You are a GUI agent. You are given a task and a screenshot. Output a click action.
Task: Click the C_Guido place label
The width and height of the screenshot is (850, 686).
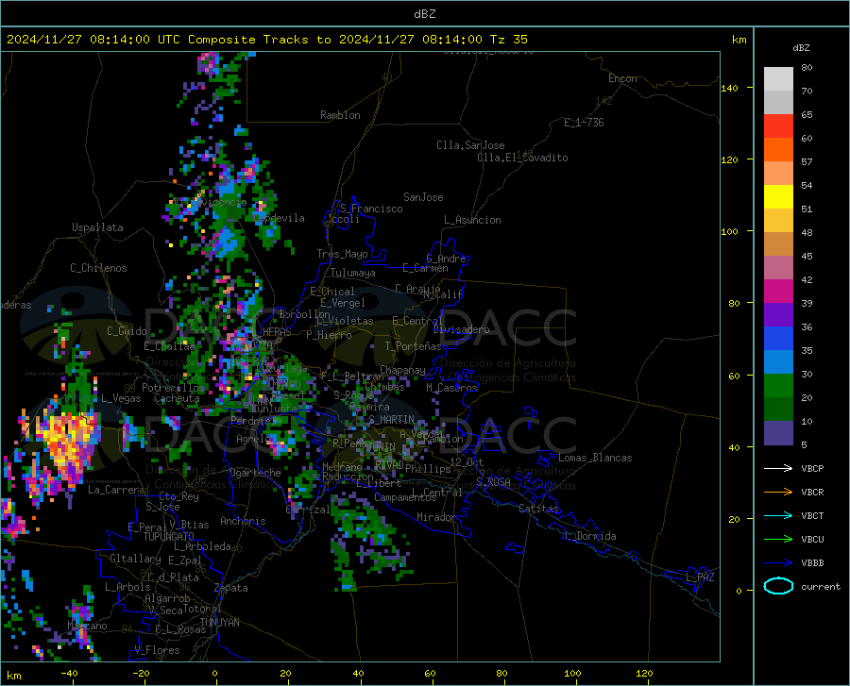point(127,331)
